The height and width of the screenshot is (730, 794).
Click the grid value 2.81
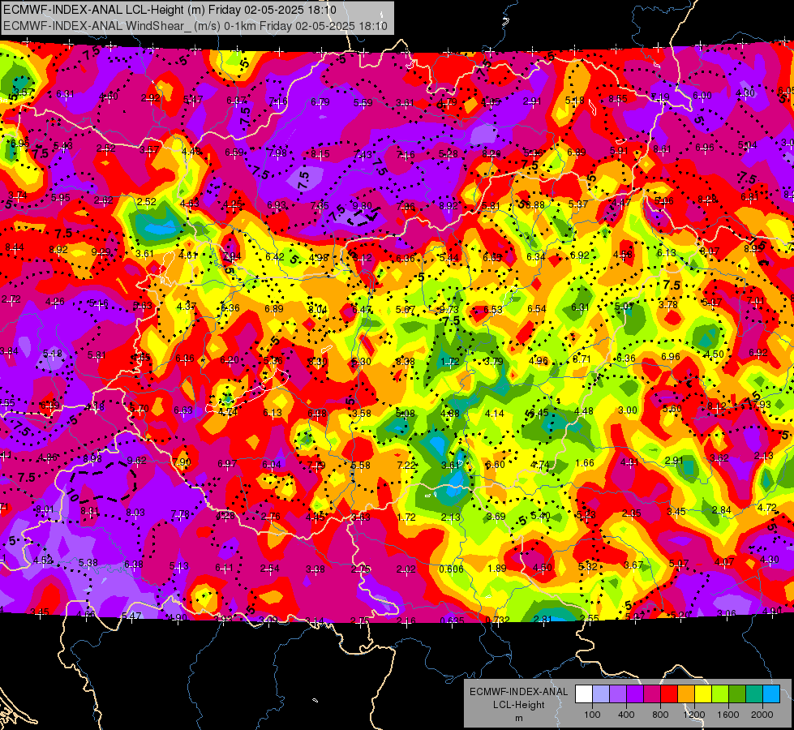tap(543, 619)
